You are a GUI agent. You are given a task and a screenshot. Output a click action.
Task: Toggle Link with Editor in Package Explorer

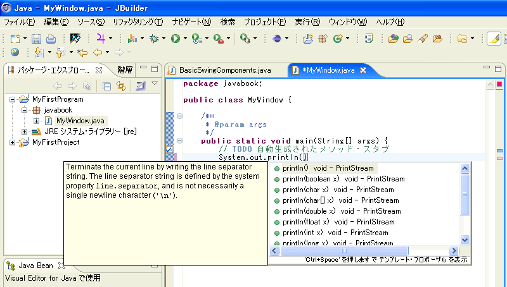click(x=120, y=85)
